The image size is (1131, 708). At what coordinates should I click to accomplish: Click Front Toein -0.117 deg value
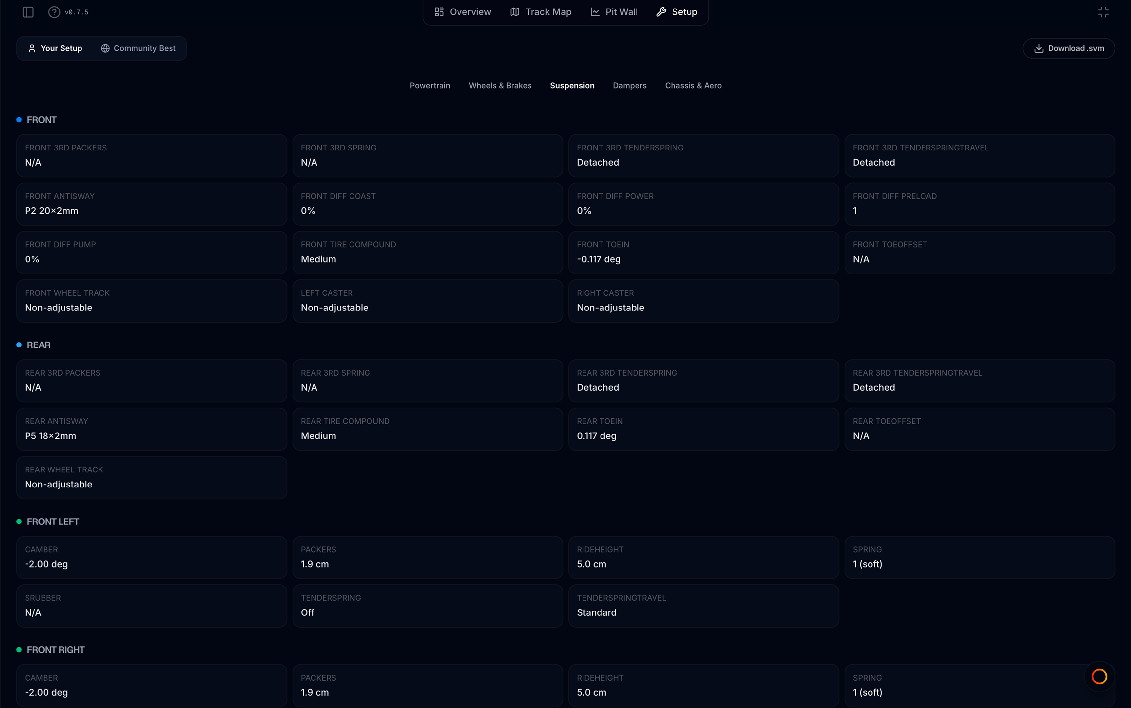pyautogui.click(x=599, y=259)
